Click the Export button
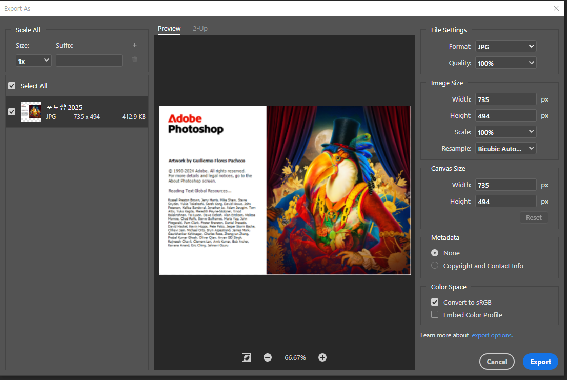Image resolution: width=567 pixels, height=380 pixels. (x=541, y=362)
